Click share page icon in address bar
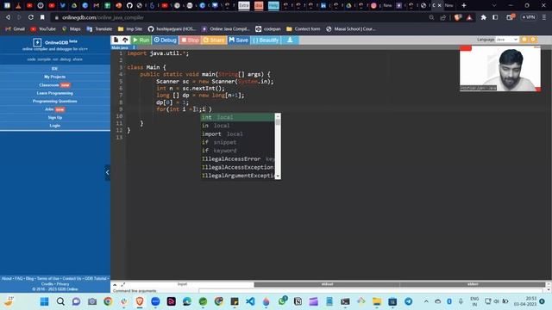552x310 pixels. click(443, 17)
